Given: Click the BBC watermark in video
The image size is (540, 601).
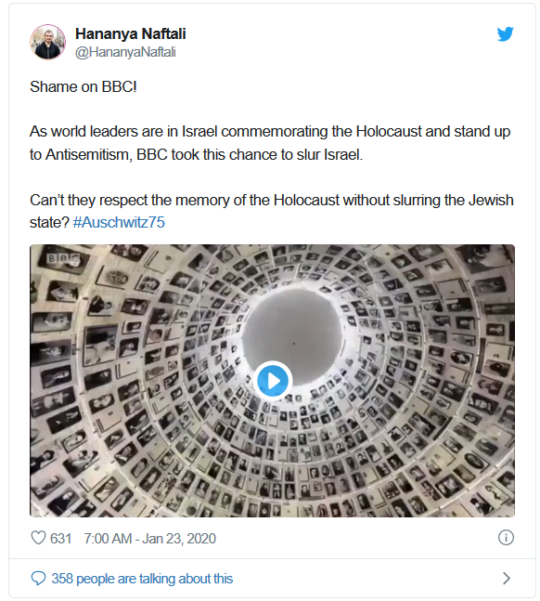Looking at the screenshot, I should tap(63, 259).
